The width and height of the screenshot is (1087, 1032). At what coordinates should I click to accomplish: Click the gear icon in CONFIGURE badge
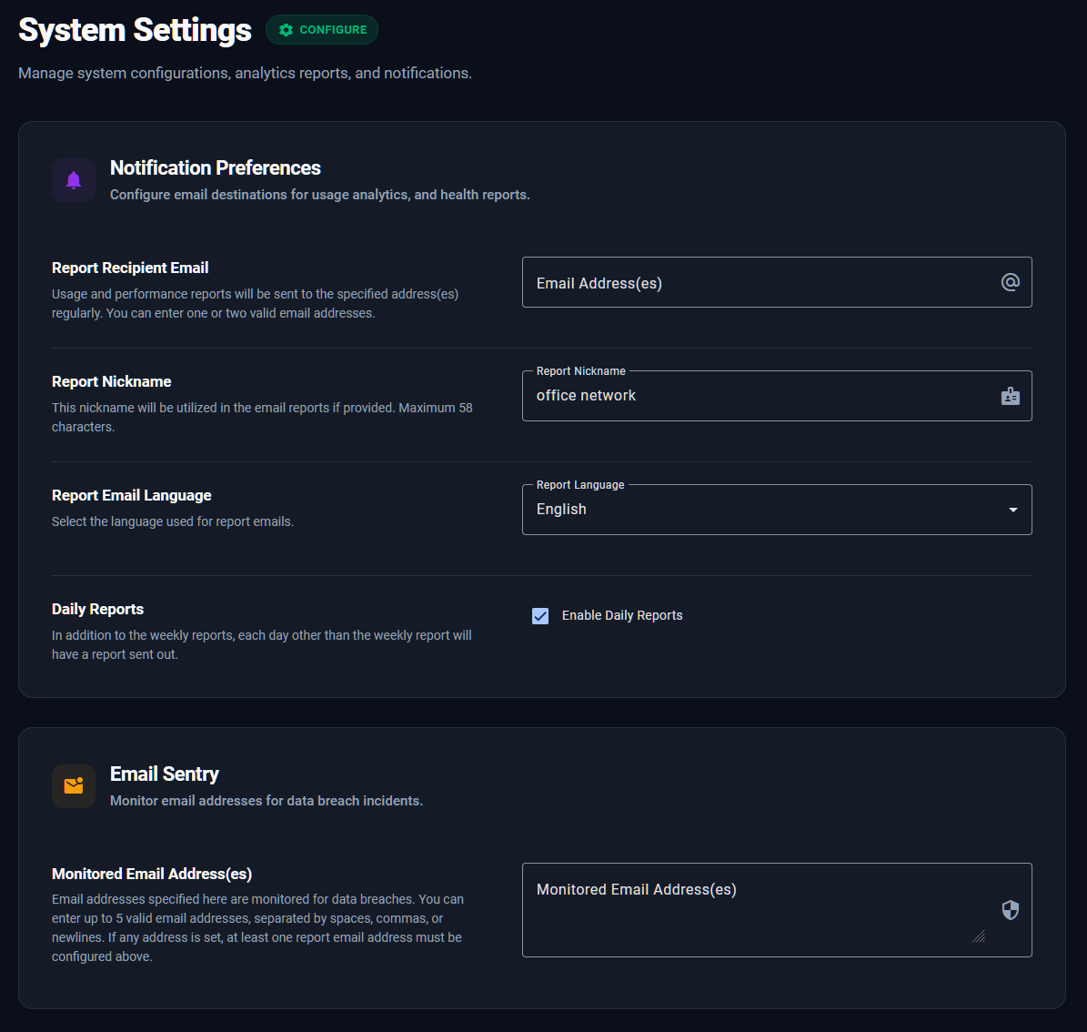[286, 30]
